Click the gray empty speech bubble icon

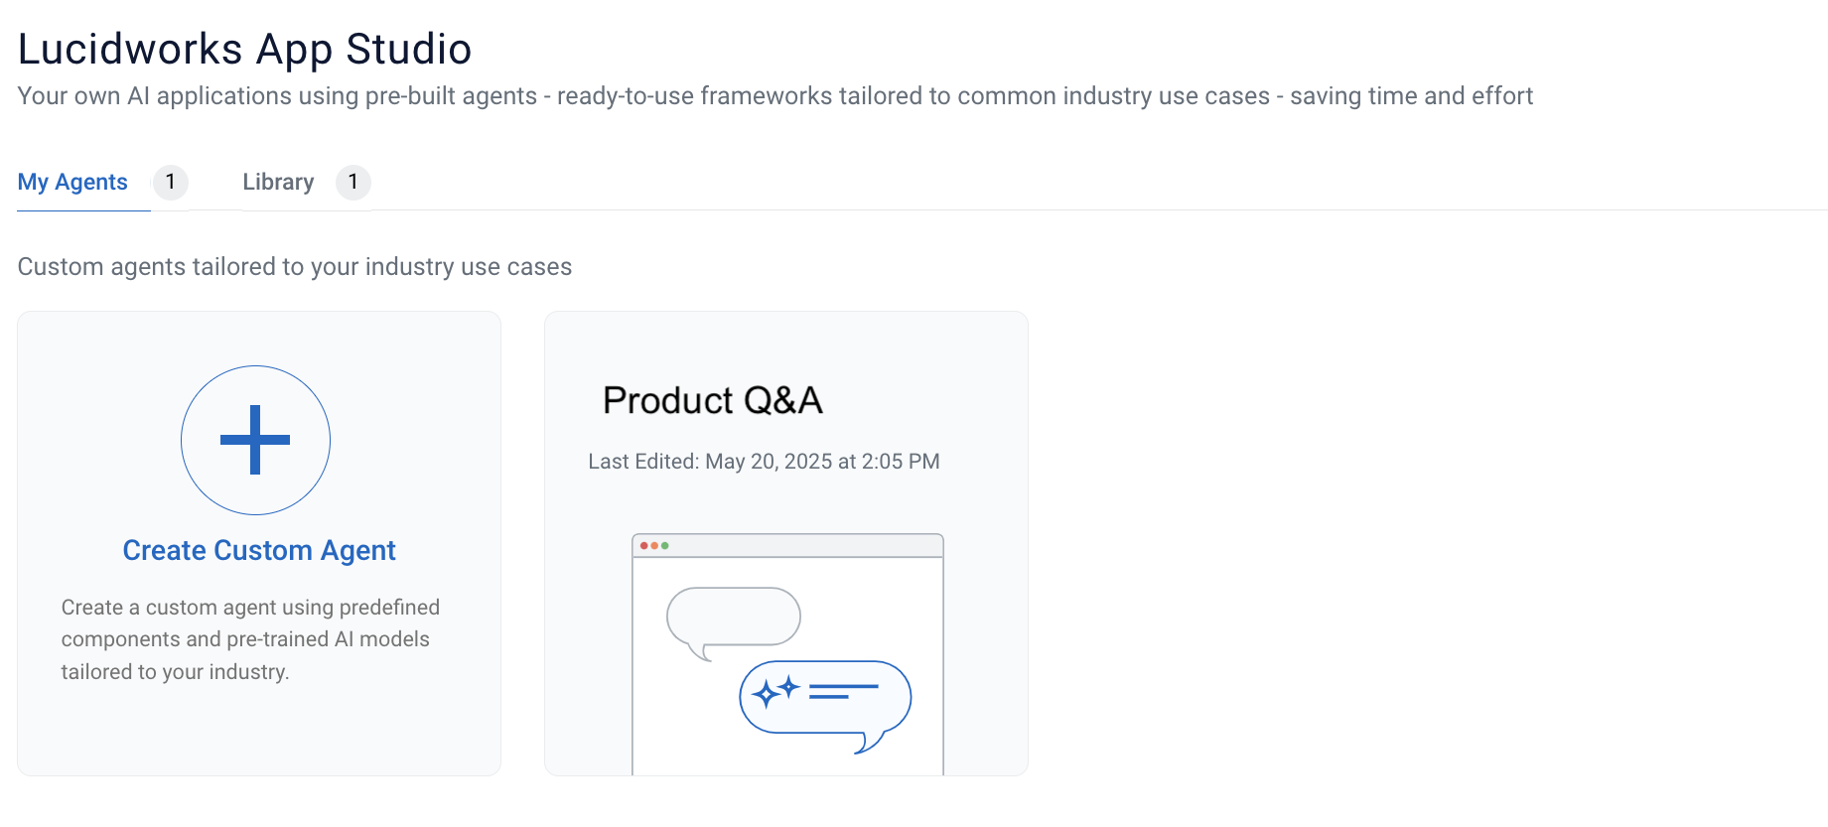pos(733,621)
